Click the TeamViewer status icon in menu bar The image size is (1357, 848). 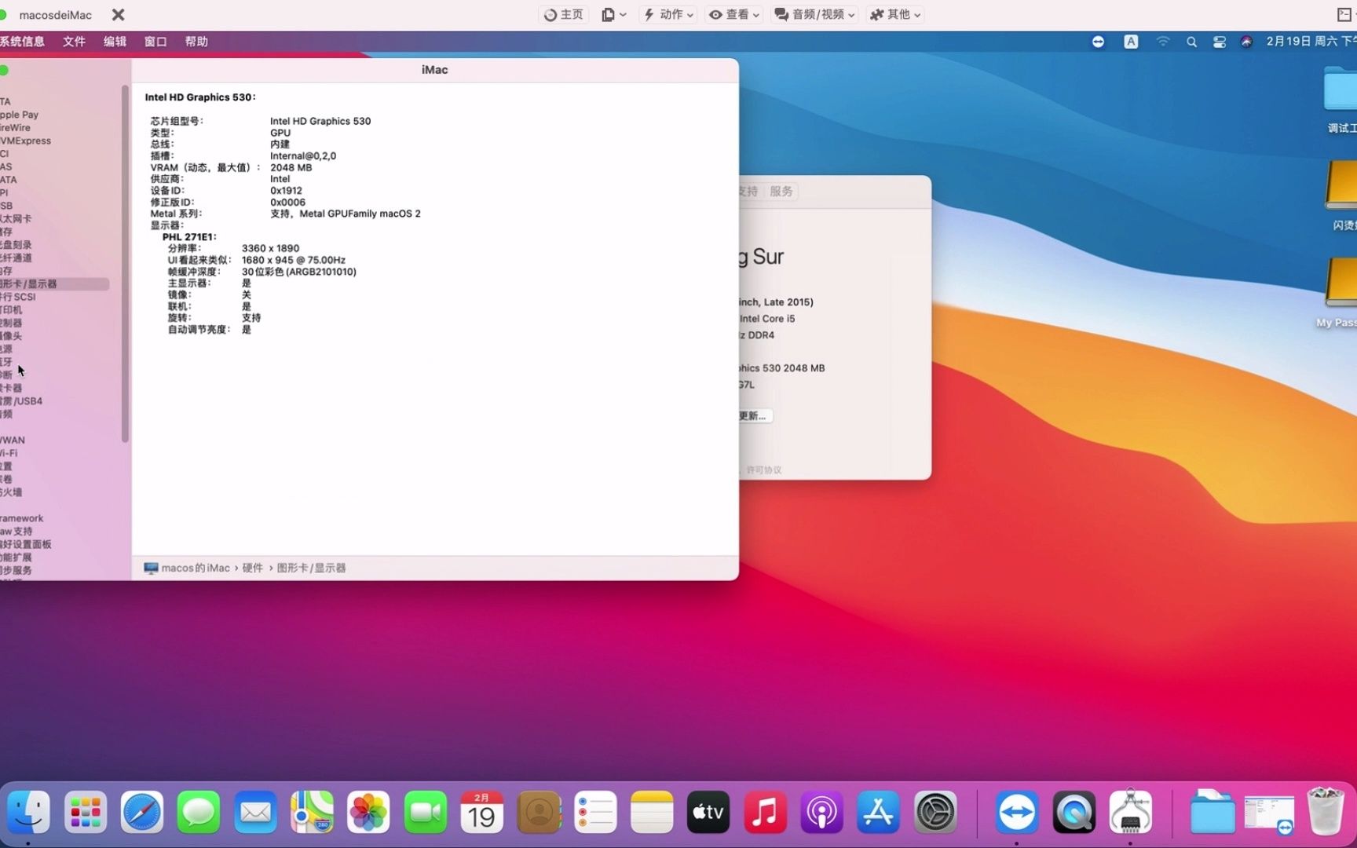point(1099,42)
